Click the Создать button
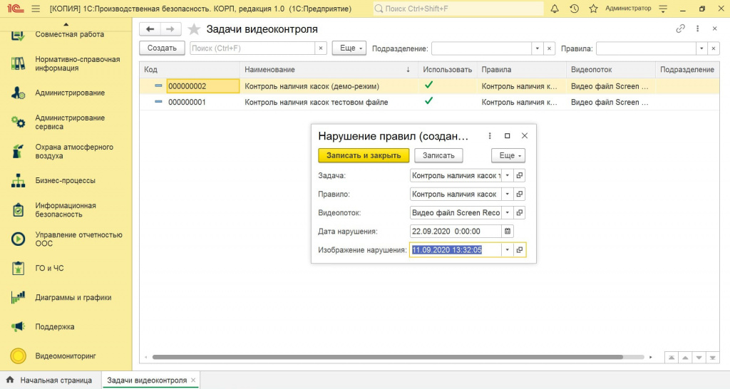This screenshot has height=389, width=730. (162, 48)
